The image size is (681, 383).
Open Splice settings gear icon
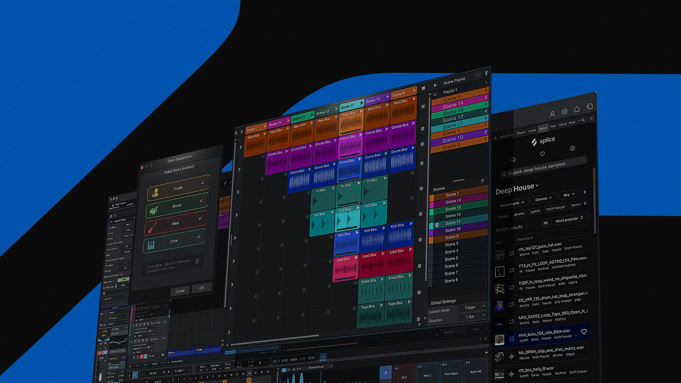point(572,148)
